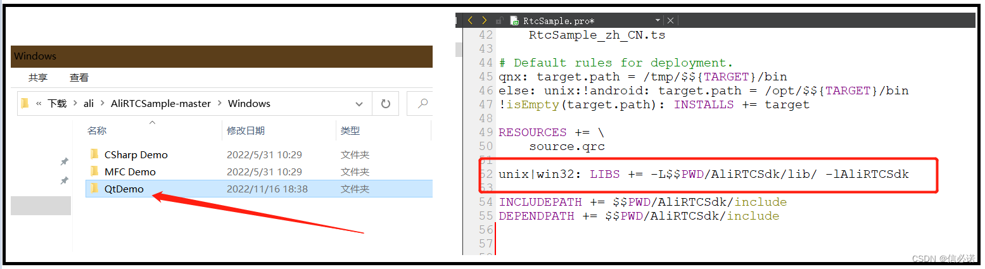
Task: Click the 'else: unix:!android' line
Action: pos(704,91)
